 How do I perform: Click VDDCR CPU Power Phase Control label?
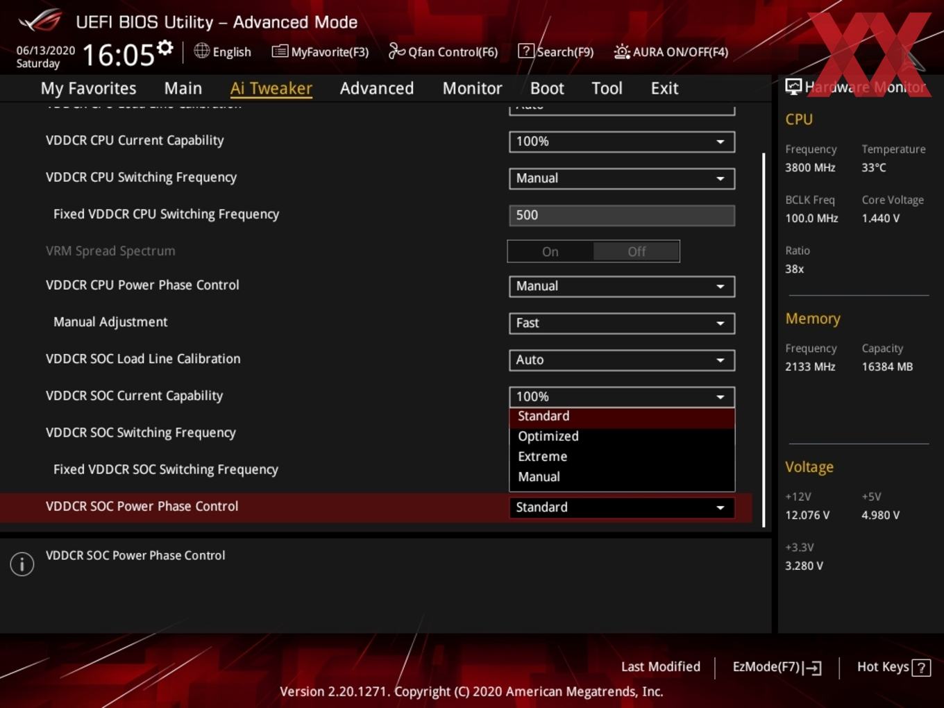pos(142,285)
